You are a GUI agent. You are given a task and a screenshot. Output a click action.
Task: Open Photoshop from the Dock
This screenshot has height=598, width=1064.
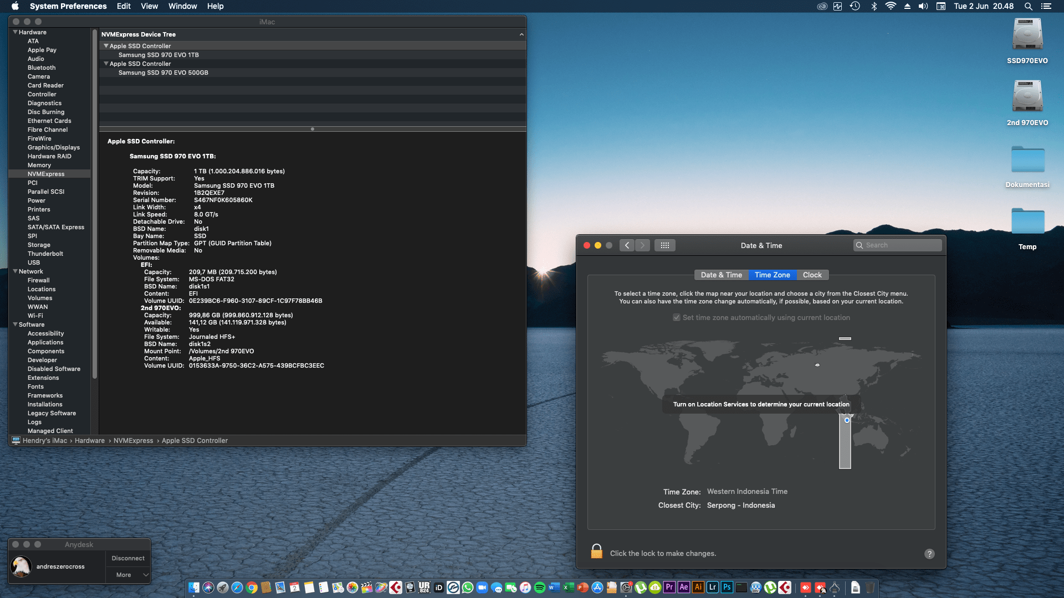click(x=727, y=587)
